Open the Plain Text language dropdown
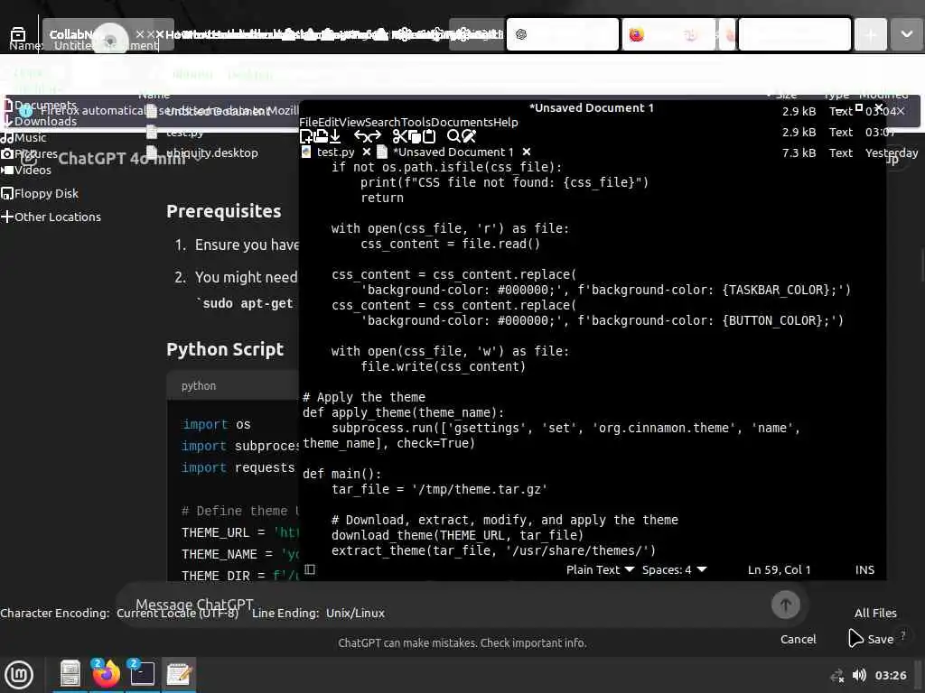 tap(600, 570)
